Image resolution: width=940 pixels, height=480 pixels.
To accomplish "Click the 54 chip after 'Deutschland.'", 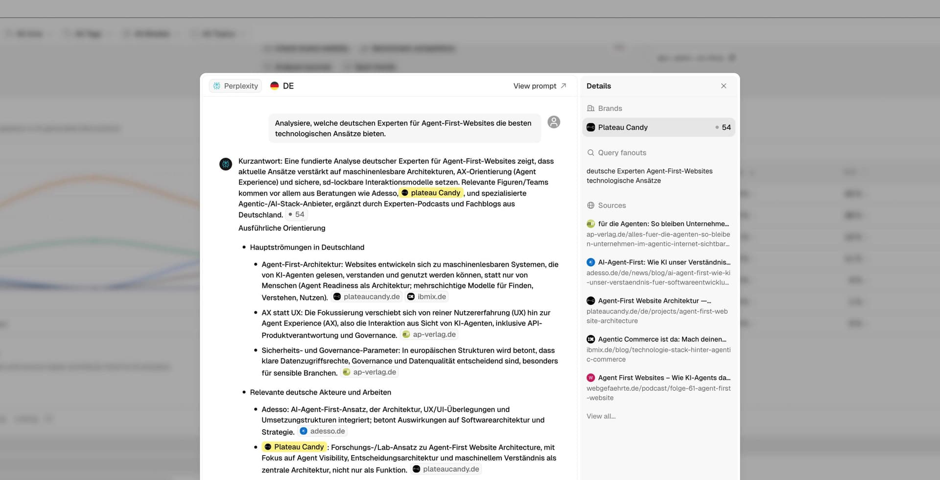I will [296, 214].
